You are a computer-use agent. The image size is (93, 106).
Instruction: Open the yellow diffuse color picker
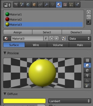coord(24,101)
